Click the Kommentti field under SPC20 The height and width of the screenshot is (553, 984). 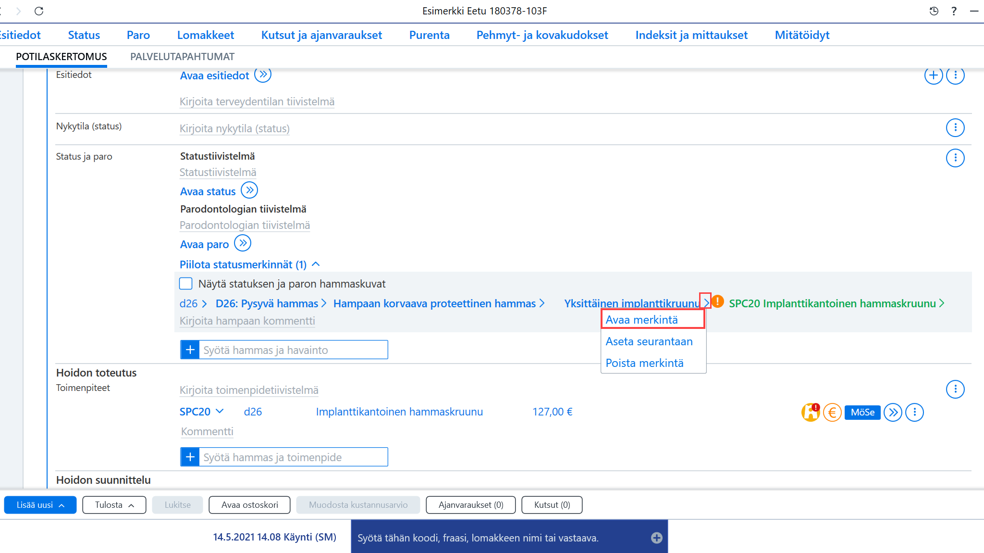(207, 431)
